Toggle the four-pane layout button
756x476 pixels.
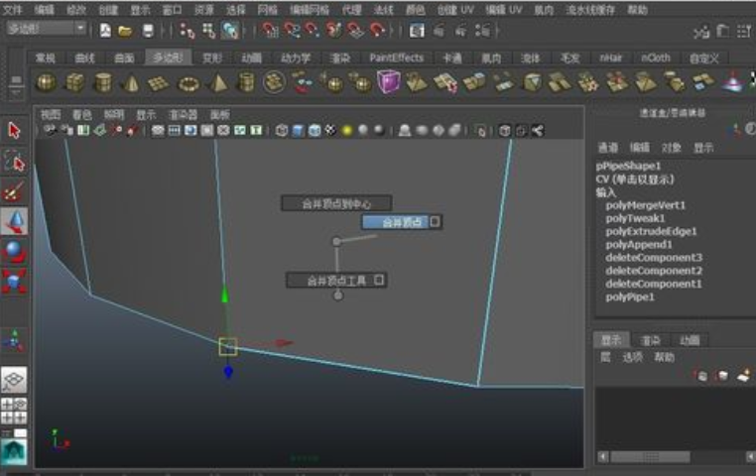pos(14,410)
